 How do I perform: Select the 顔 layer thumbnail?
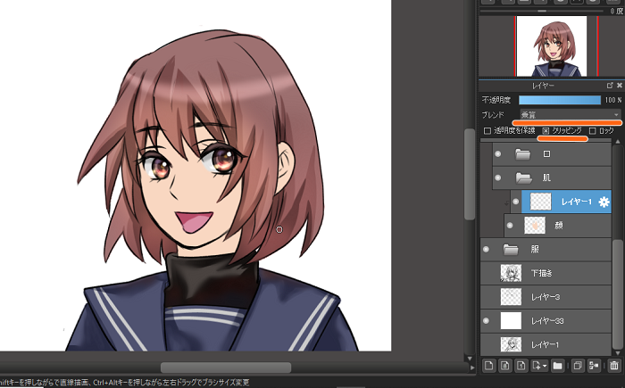(535, 226)
